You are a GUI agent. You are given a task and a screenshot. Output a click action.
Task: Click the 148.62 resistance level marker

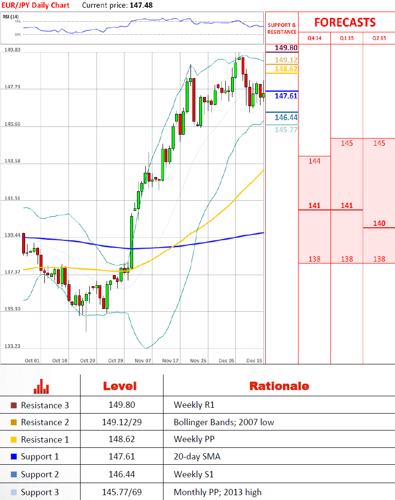click(286, 69)
